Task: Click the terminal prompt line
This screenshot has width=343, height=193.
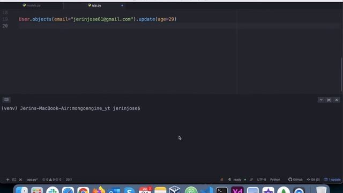Action: coord(71,108)
